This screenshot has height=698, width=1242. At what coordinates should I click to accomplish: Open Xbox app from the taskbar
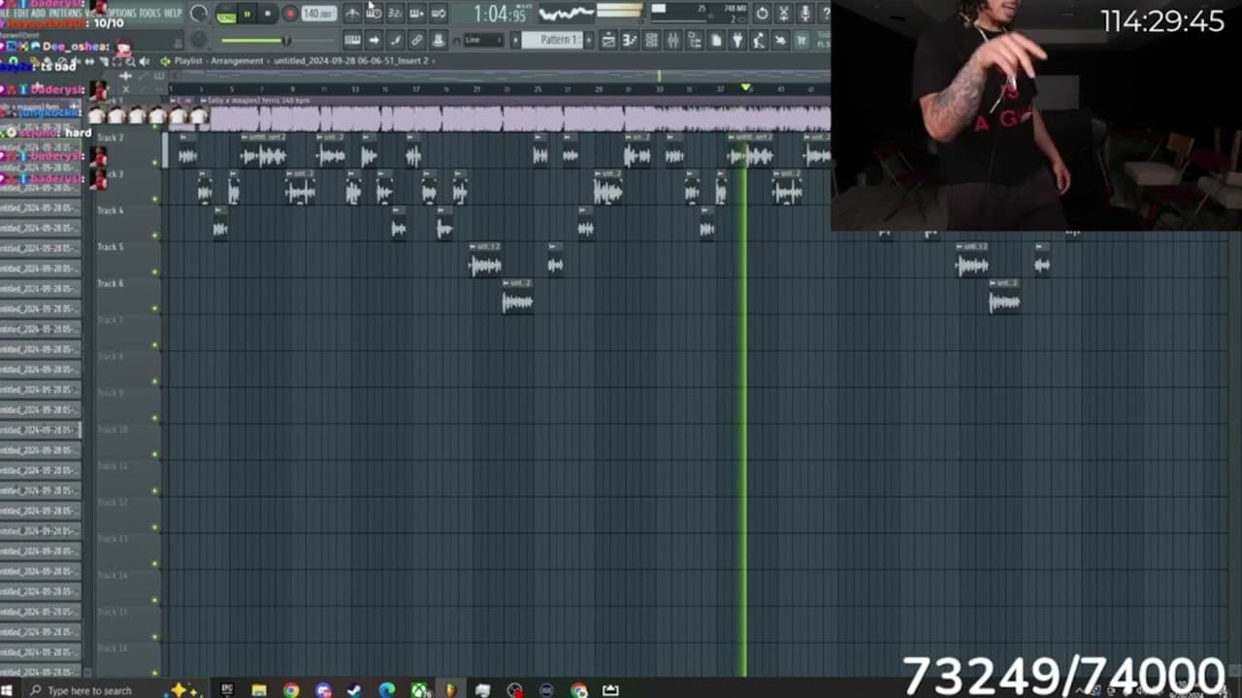419,690
